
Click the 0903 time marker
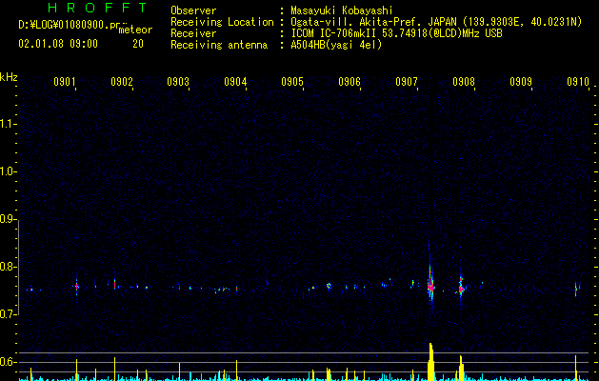click(x=178, y=81)
